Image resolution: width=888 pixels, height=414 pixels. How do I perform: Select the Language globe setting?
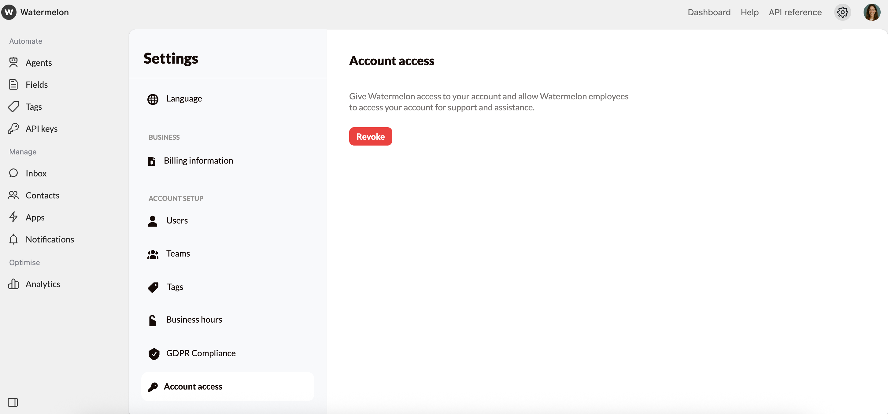[x=184, y=98]
